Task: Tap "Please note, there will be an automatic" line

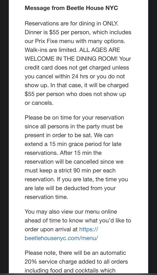Action: coord(75,253)
